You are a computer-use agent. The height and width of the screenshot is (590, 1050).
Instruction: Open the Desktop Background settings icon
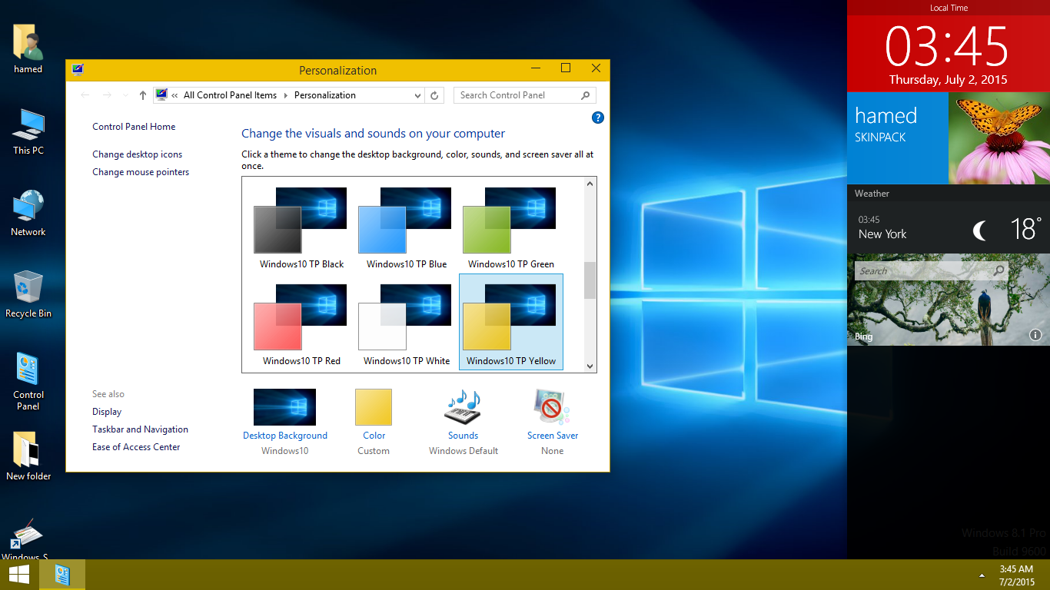click(x=284, y=406)
